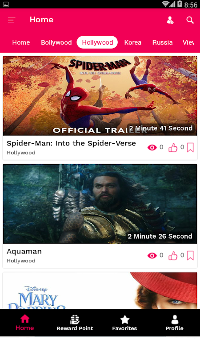
Task: Open the Aquaman title link
Action: [x=24, y=251]
